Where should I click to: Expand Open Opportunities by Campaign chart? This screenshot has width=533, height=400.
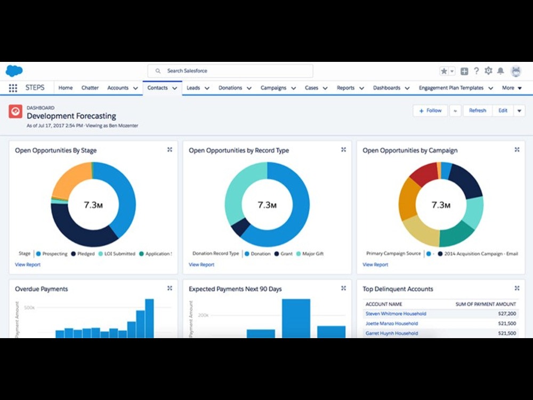point(517,150)
